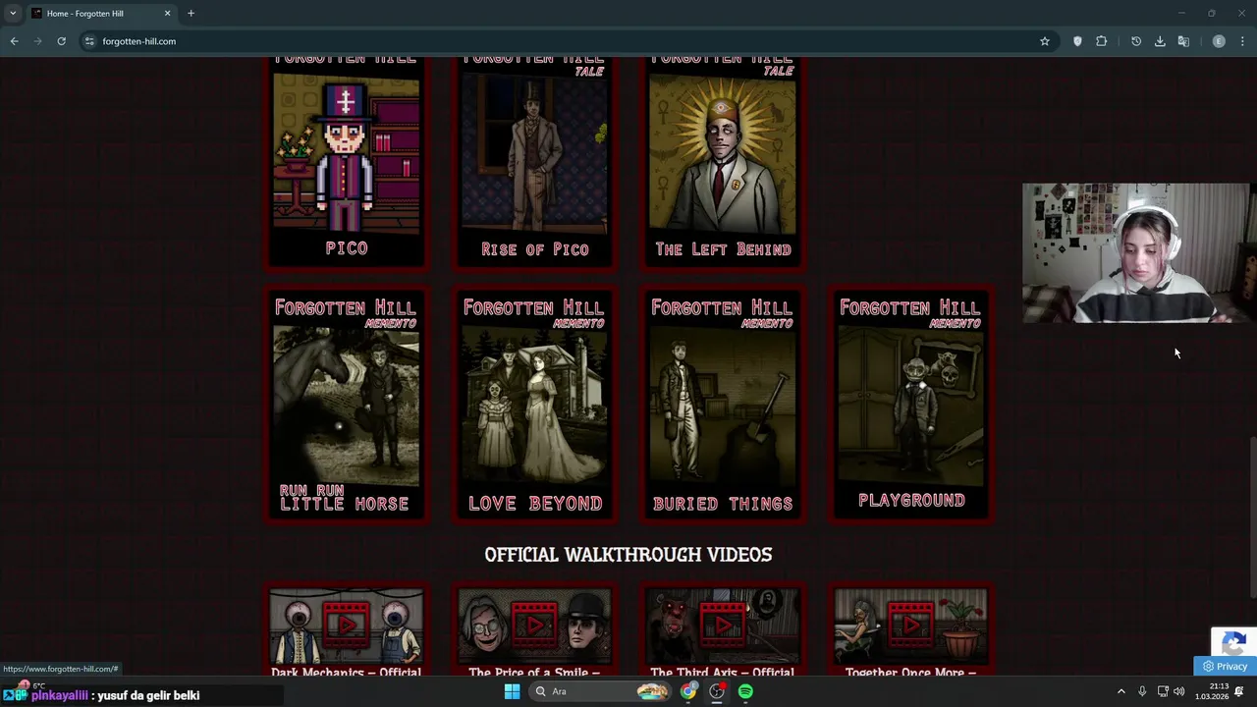Open the translate page icon

(x=1183, y=41)
